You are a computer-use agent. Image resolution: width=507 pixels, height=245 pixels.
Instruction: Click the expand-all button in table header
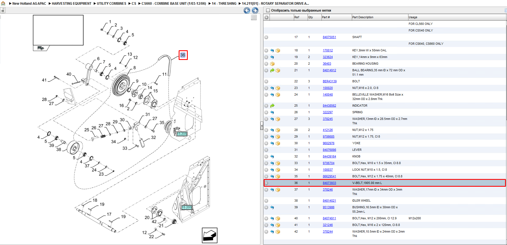pyautogui.click(x=266, y=17)
